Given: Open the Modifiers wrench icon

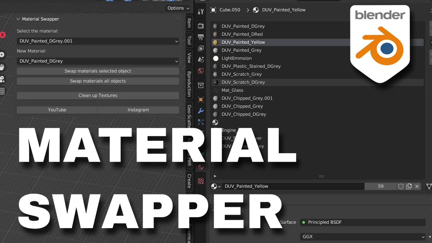Looking at the screenshot, I should click(x=201, y=111).
